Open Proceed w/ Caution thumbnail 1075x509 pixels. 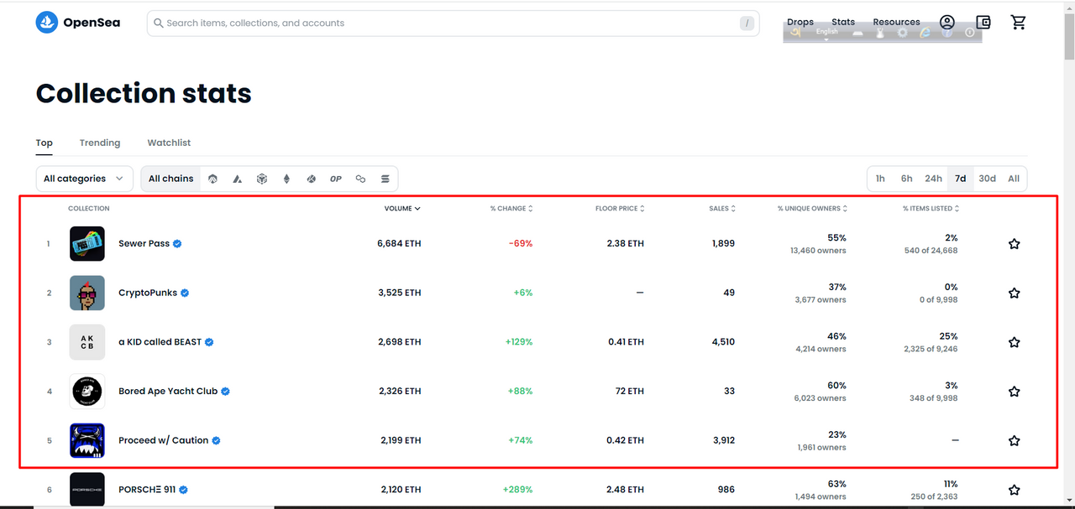[x=87, y=440]
